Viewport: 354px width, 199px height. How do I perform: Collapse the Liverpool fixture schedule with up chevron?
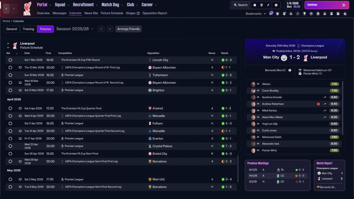[x=8, y=44]
